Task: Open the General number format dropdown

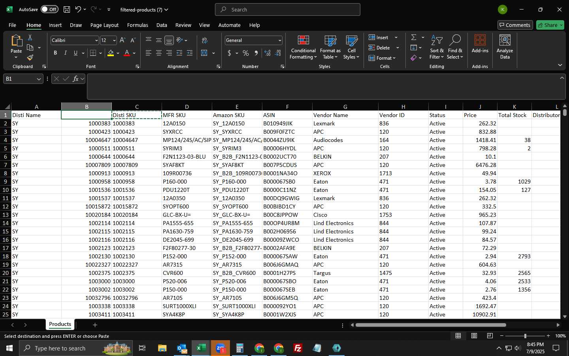Action: 280,40
